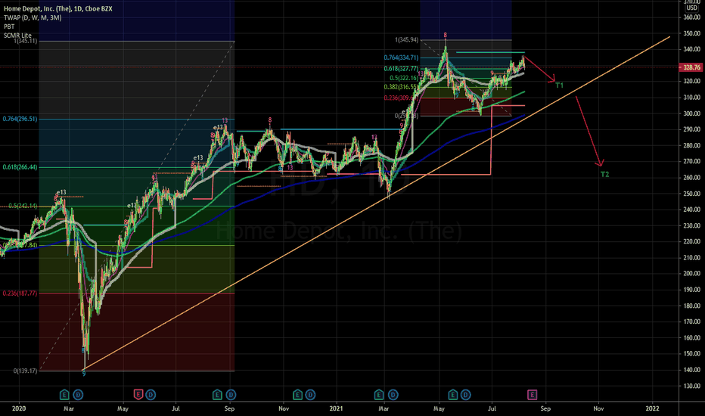Click the T1 target label
The image size is (705, 416).
559,85
